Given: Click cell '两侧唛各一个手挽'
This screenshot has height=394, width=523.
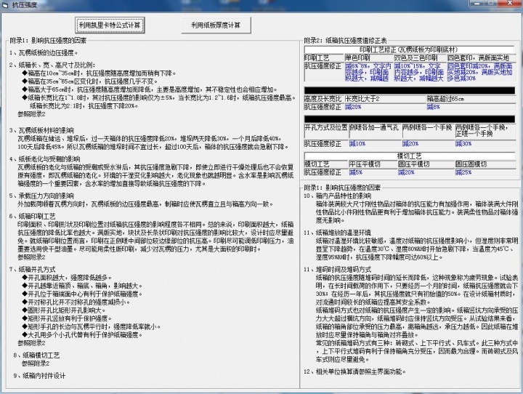Looking at the screenshot, I should point(428,131).
